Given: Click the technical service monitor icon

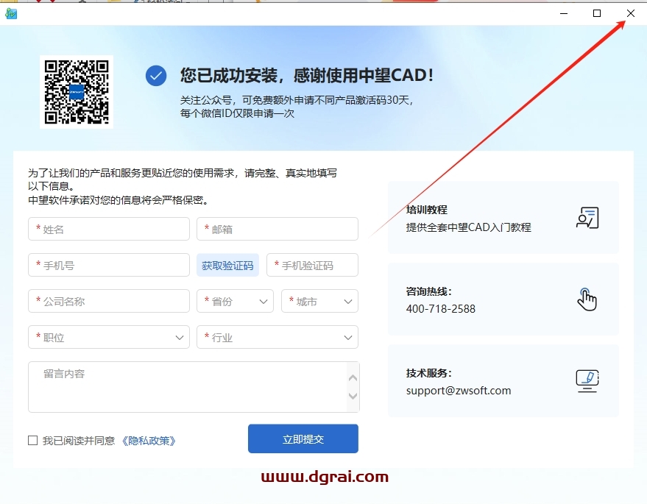Looking at the screenshot, I should [587, 380].
